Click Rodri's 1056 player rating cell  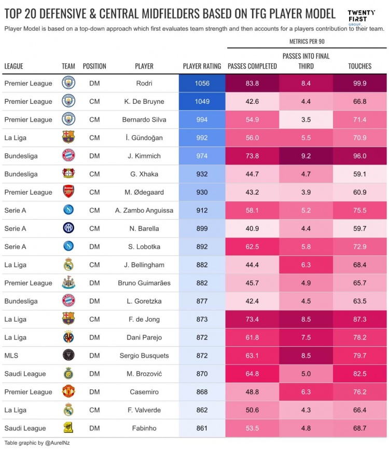click(x=202, y=83)
